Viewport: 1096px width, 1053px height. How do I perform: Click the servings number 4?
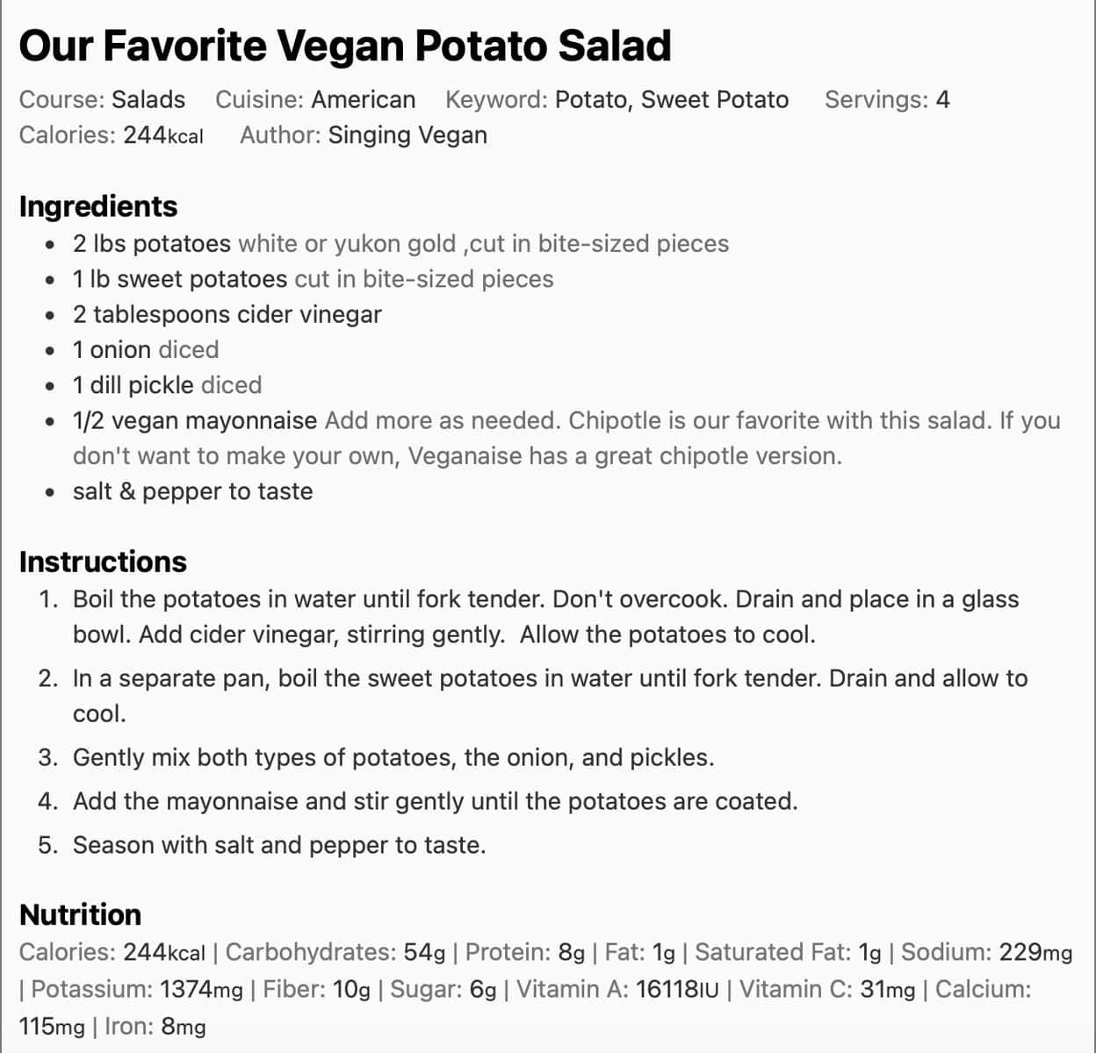[942, 100]
